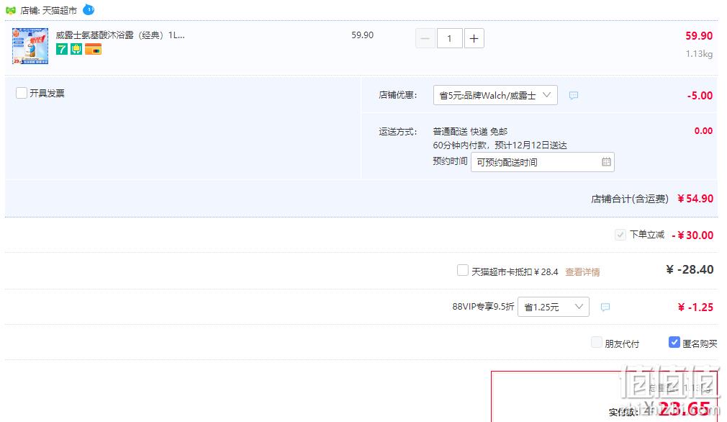Image resolution: width=727 pixels, height=422 pixels.
Task: Enable the 朋友代付 checkbox
Action: tap(597, 343)
